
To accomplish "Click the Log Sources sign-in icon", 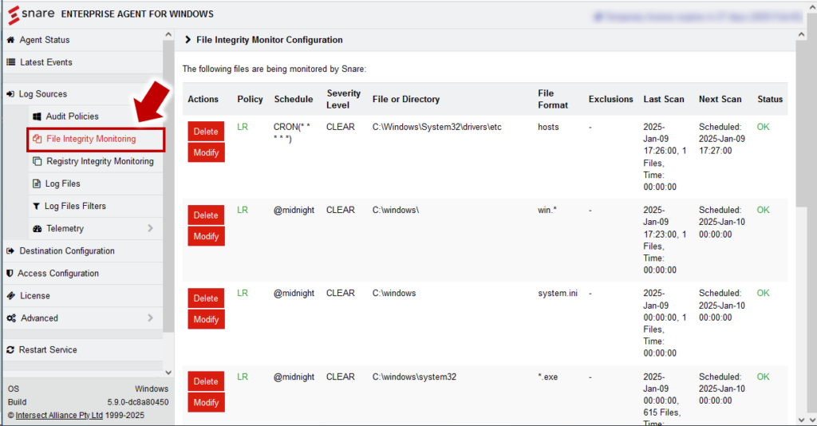I will pyautogui.click(x=10, y=94).
